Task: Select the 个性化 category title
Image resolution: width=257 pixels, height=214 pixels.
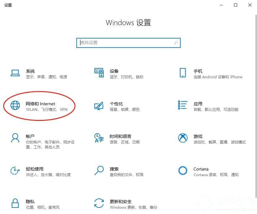Action: click(x=116, y=104)
